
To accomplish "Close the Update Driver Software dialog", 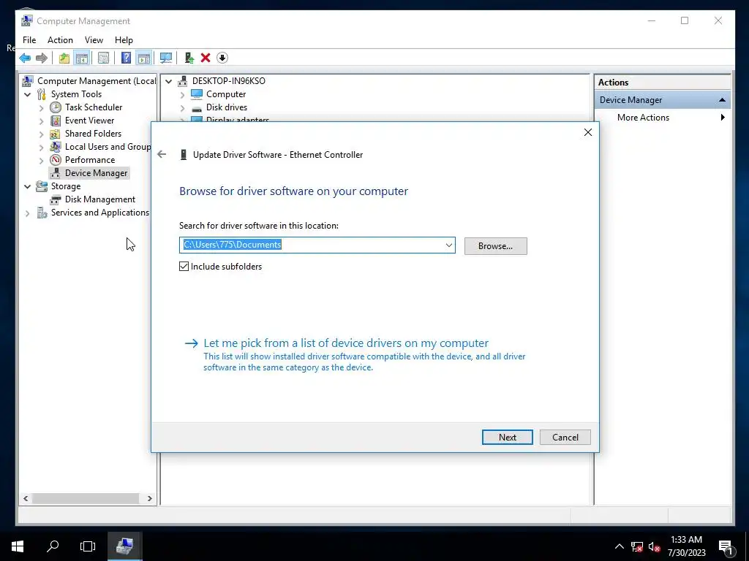I will (x=588, y=132).
